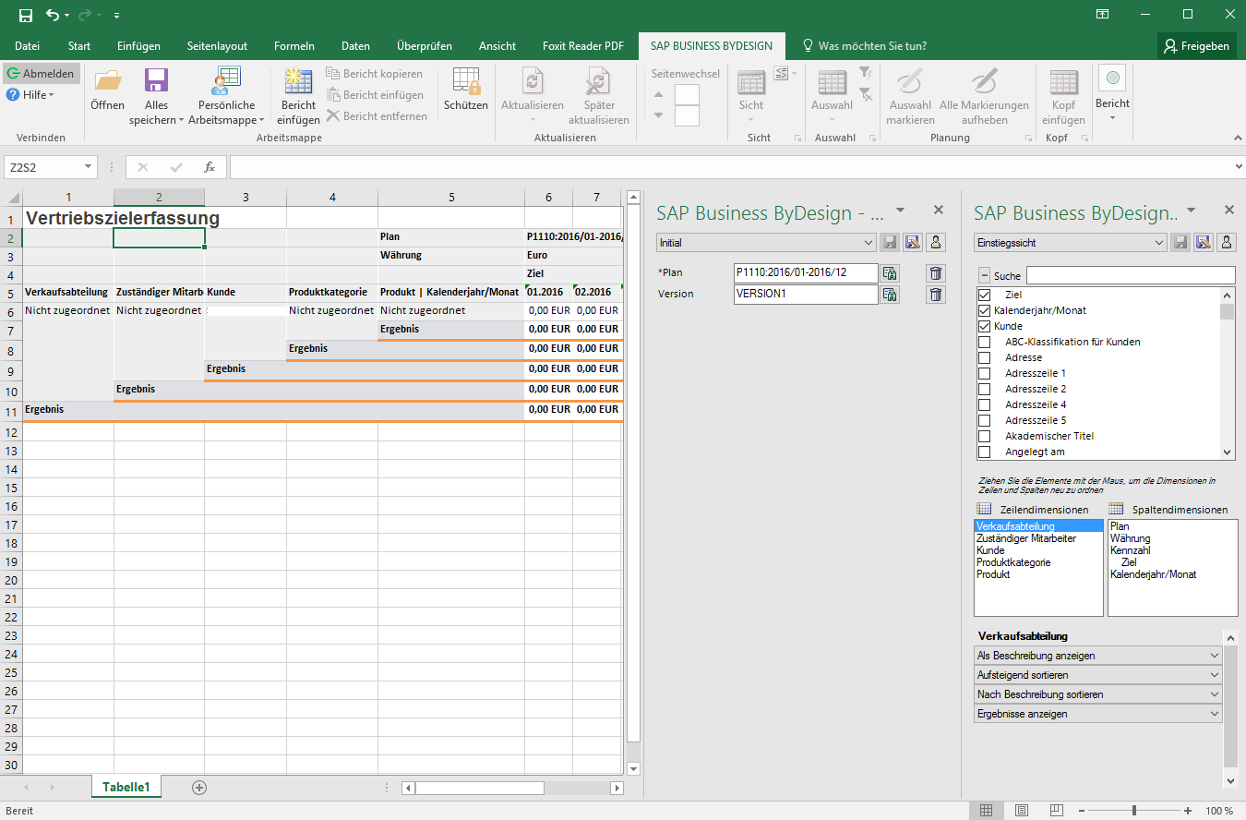This screenshot has width=1246, height=820.
Task: Open 'Nach Beschreibung sortieren' dropdown
Action: coord(1098,694)
